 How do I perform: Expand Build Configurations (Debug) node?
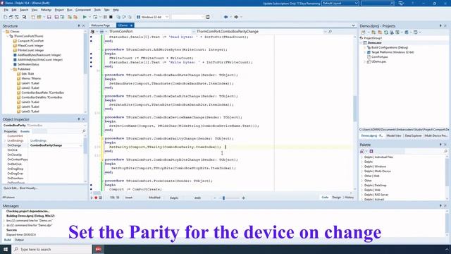click(x=365, y=47)
